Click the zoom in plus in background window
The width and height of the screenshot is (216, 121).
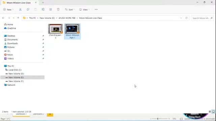(169, 119)
